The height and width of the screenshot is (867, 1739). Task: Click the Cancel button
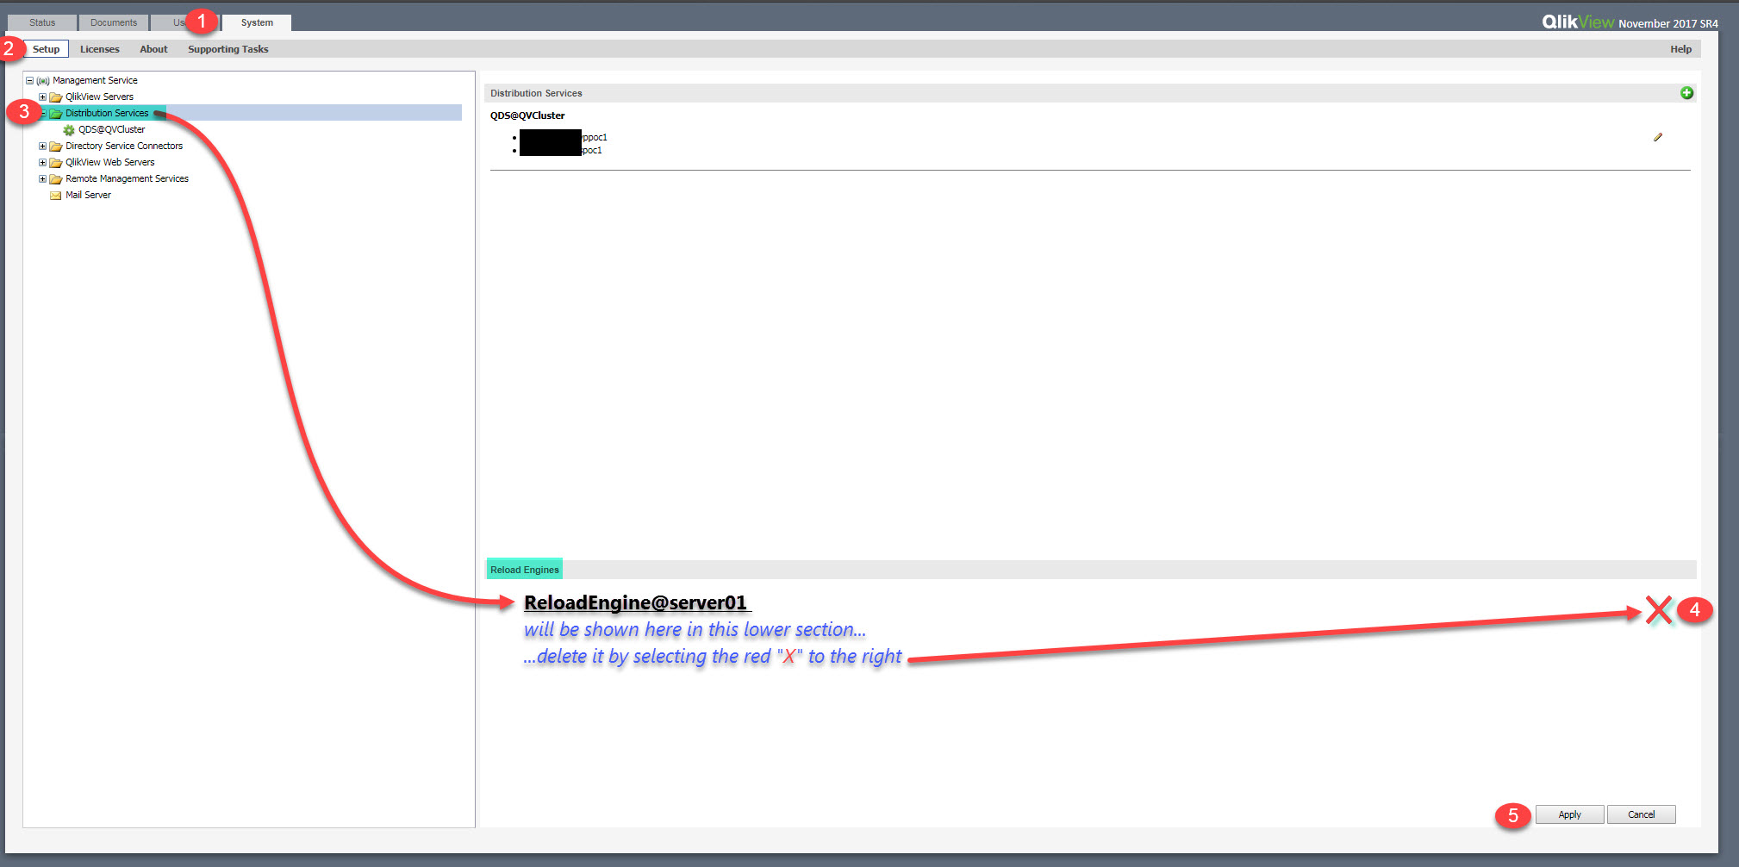point(1641,814)
